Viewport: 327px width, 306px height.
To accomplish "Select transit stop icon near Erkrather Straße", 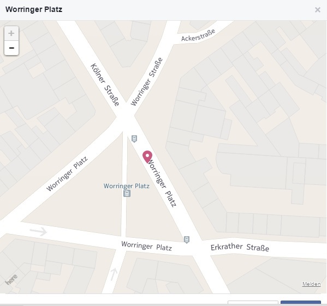I will (x=187, y=239).
